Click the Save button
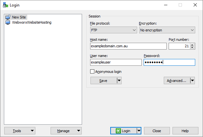Image resolution: width=203 pixels, height=137 pixels. tap(103, 81)
